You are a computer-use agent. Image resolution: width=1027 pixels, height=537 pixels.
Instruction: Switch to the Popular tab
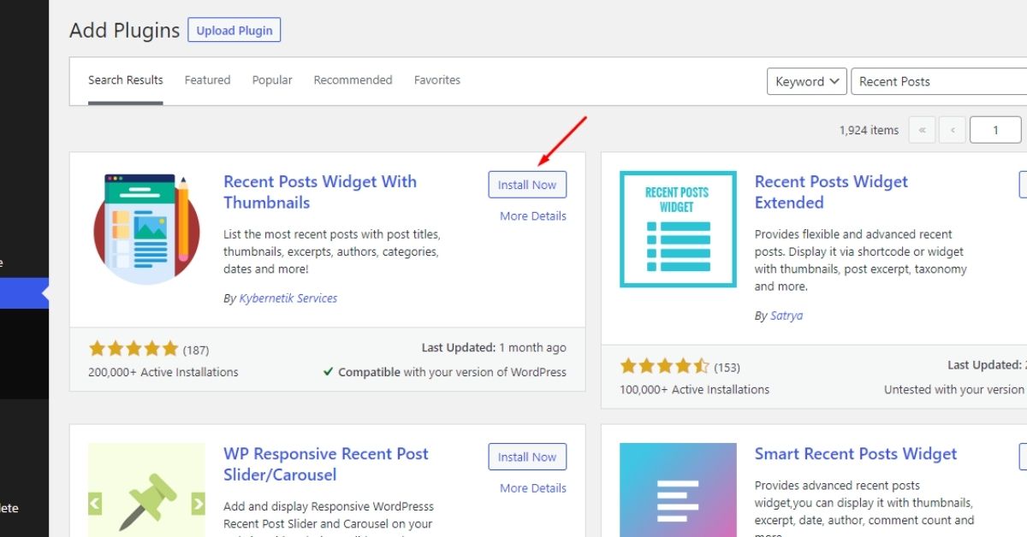point(272,80)
